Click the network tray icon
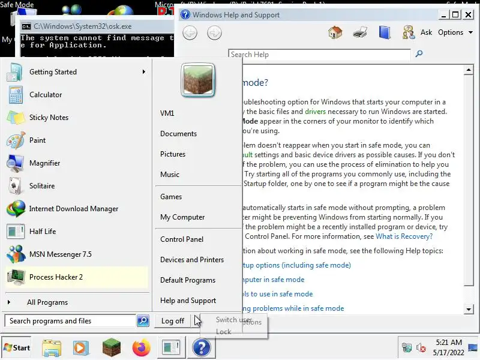The width and height of the screenshot is (480, 360). coord(407,348)
